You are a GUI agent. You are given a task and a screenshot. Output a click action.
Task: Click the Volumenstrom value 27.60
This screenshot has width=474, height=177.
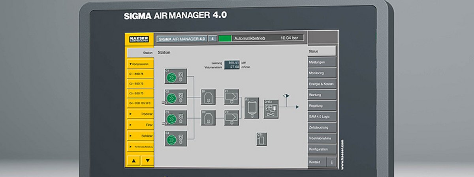pyautogui.click(x=232, y=67)
